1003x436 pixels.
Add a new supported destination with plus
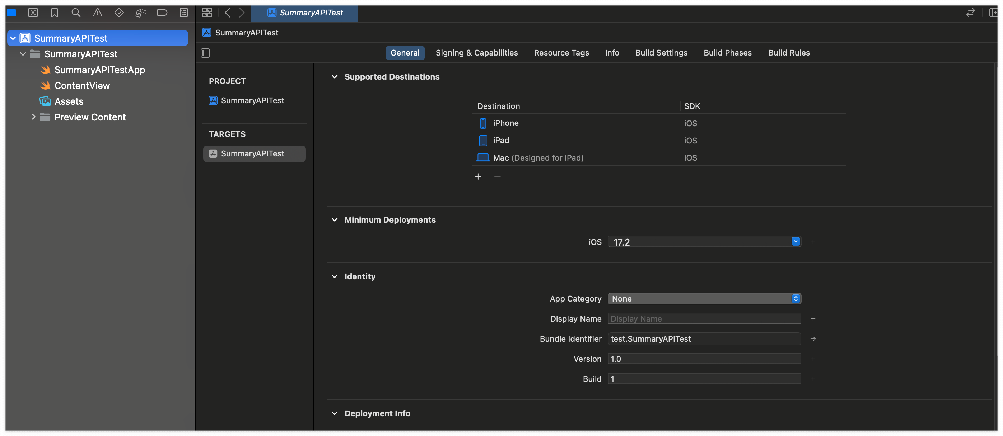click(x=478, y=176)
